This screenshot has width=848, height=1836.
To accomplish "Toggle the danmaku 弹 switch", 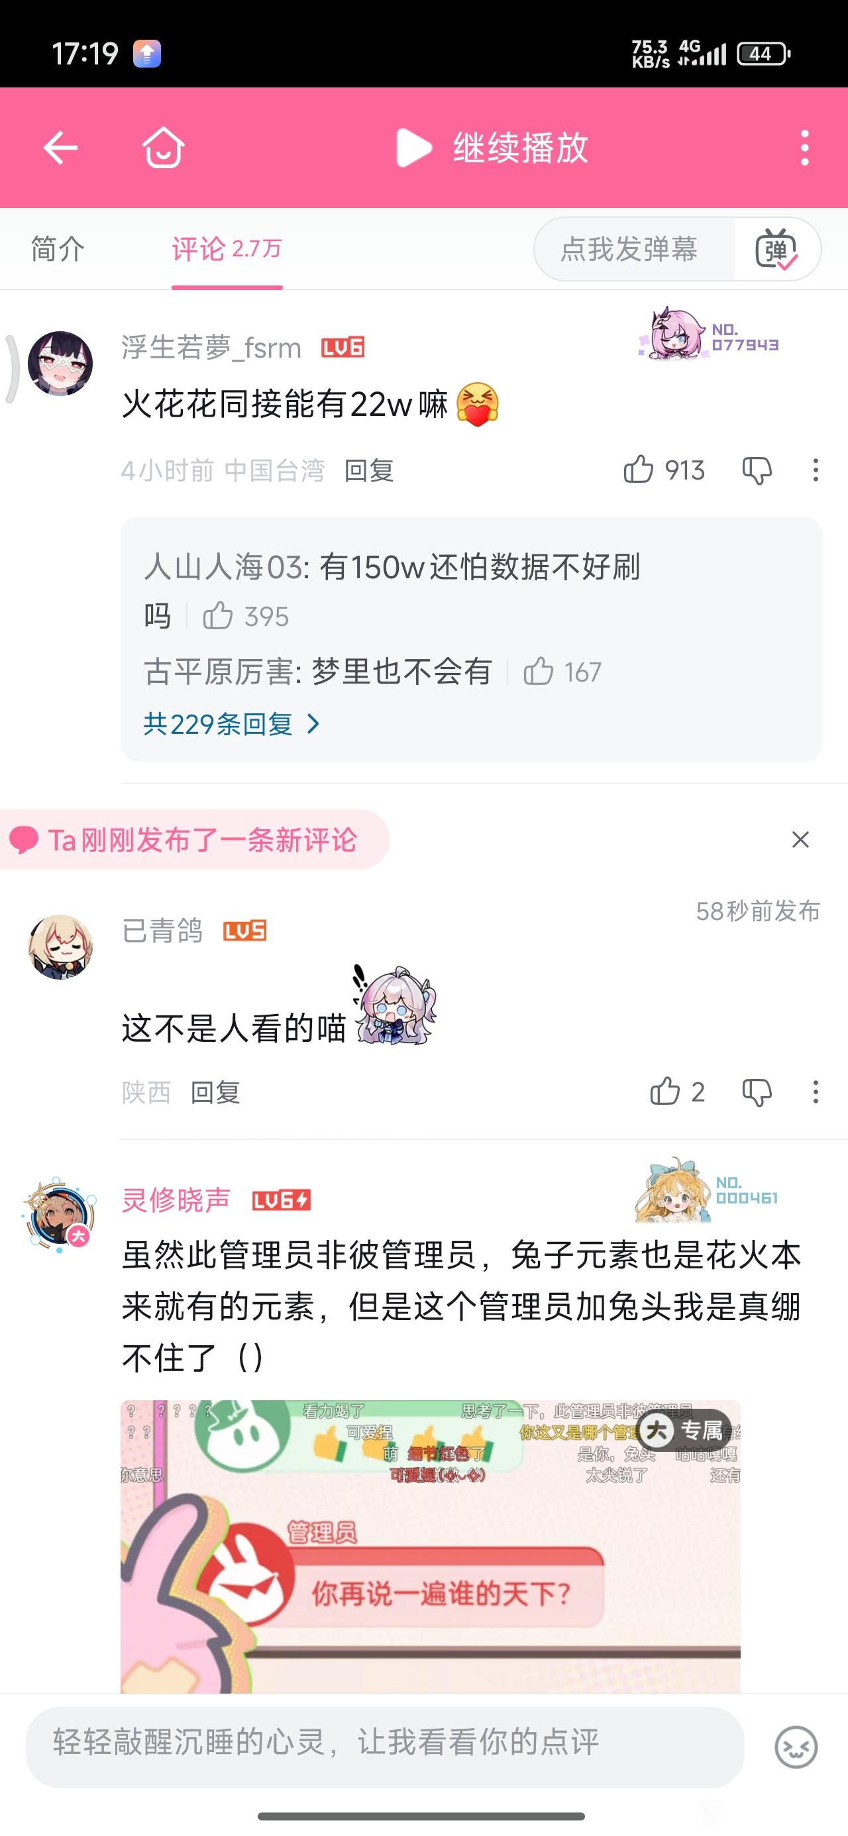I will pyautogui.click(x=776, y=249).
